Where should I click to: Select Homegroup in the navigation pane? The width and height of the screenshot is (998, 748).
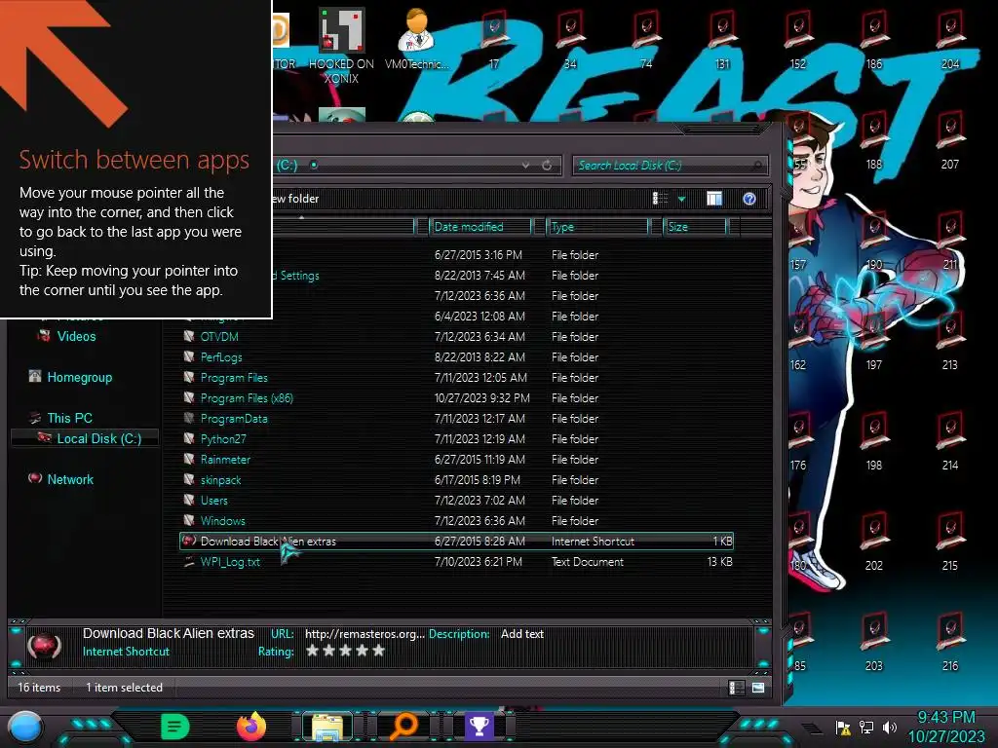(80, 377)
